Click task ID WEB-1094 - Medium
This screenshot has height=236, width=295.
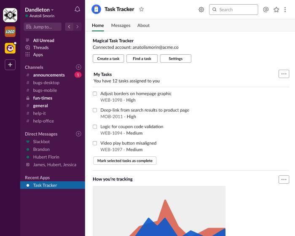pos(121,133)
